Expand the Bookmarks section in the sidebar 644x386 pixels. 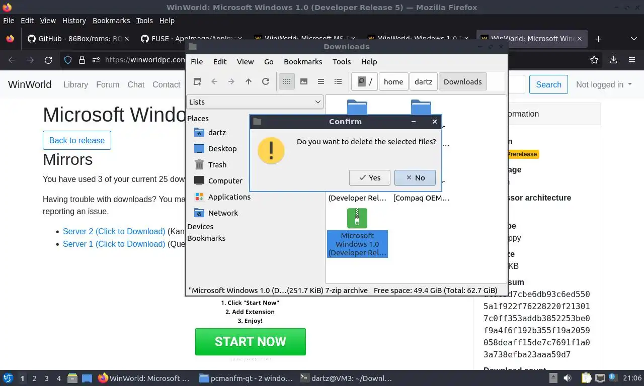pos(206,238)
